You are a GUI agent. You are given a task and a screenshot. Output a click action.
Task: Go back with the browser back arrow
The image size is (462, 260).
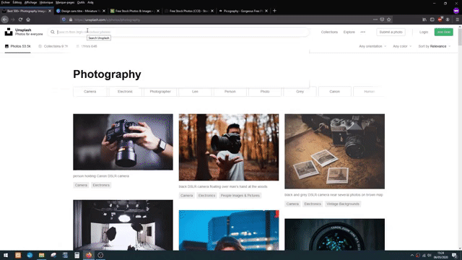tap(5, 19)
